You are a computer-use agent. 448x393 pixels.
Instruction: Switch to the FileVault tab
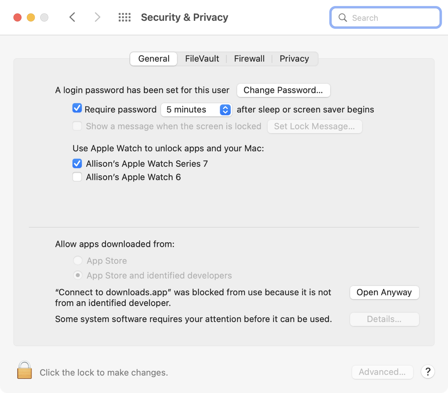pos(202,59)
